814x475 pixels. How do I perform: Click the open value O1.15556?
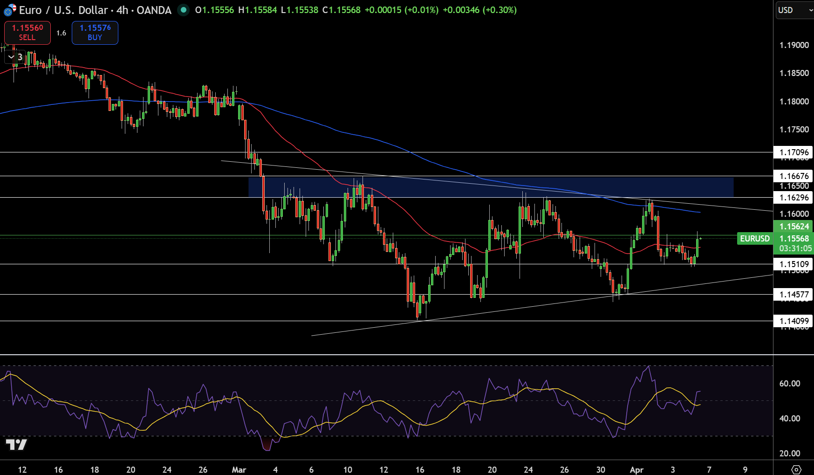(x=214, y=10)
